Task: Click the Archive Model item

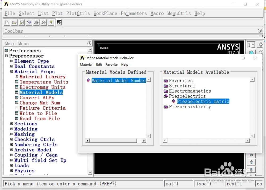Action: coord(33,150)
